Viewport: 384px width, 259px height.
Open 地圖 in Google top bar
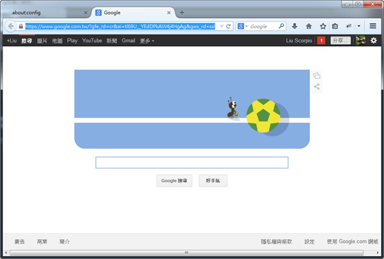[x=57, y=41]
